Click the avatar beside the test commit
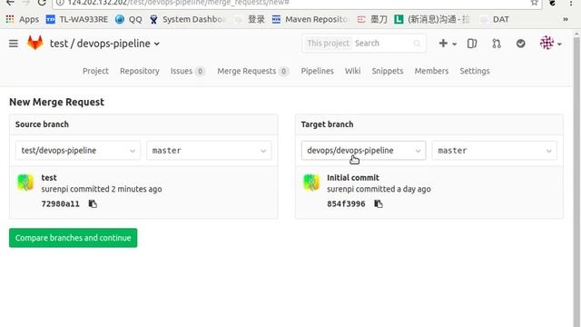Viewport: 581px width, 327px height. pos(25,183)
